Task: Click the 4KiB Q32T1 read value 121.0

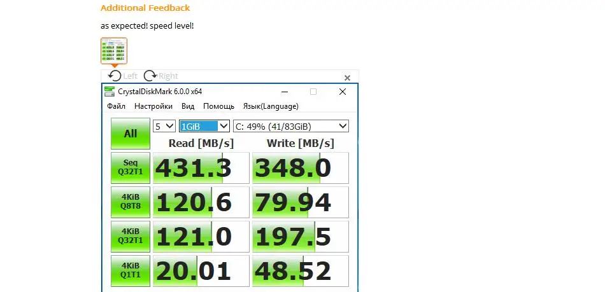Action: click(201, 237)
